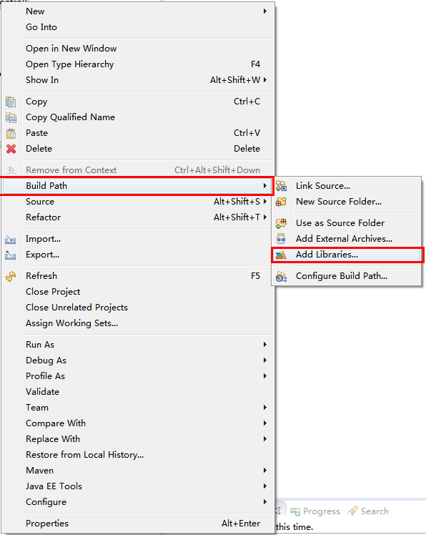The image size is (426, 535).
Task: Click the Ctrl+C shortcut text
Action: point(247,102)
